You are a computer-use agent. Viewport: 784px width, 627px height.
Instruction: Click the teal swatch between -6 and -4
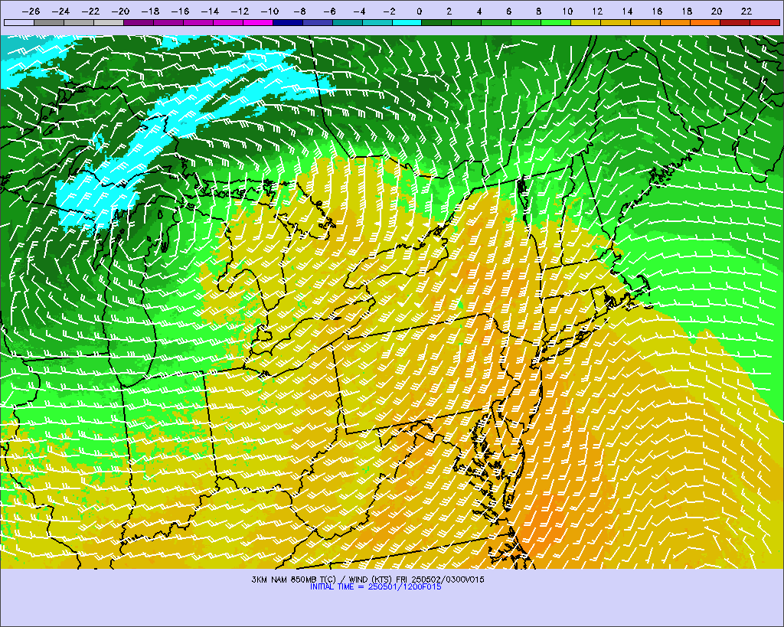348,22
